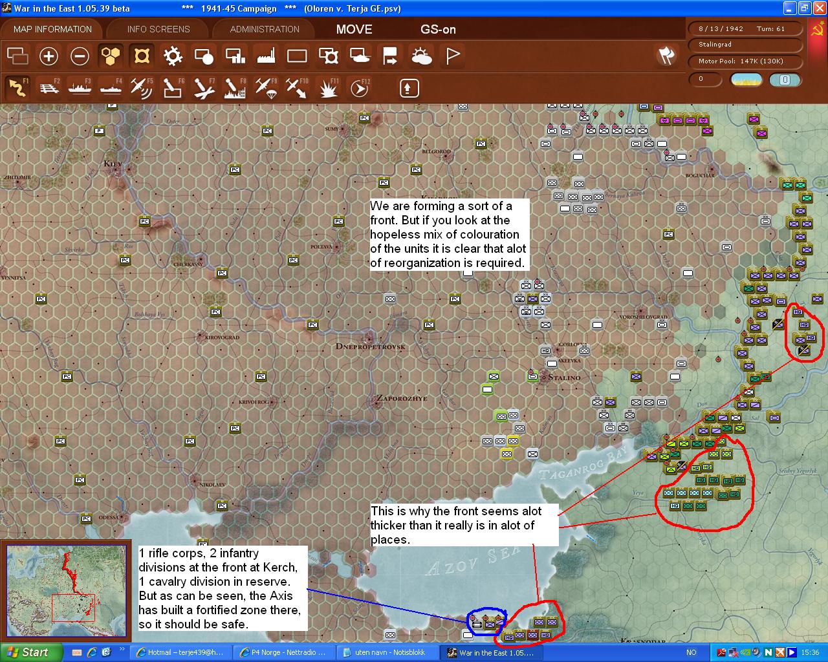Show the weather with sun-cloud icon

(421, 56)
